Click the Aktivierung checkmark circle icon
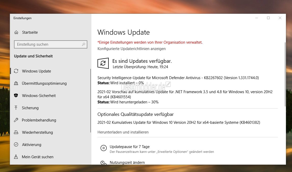The image size is (292, 172). point(16,144)
